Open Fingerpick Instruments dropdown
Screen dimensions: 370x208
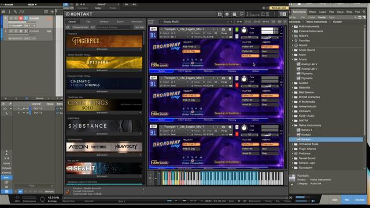(104, 49)
